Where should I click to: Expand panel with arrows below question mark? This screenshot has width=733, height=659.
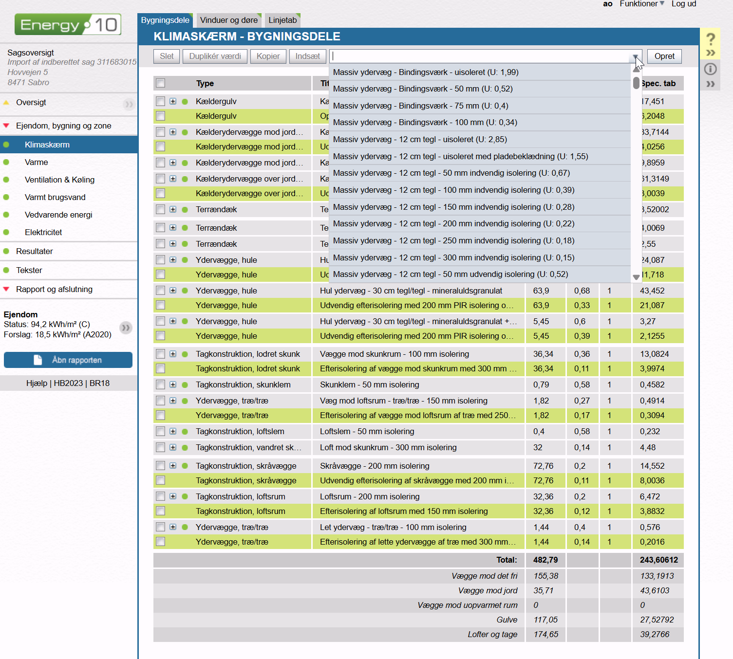point(711,53)
